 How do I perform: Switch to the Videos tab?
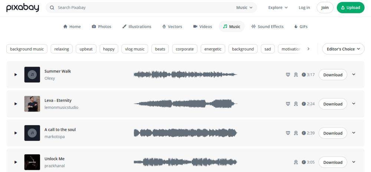coord(203,26)
